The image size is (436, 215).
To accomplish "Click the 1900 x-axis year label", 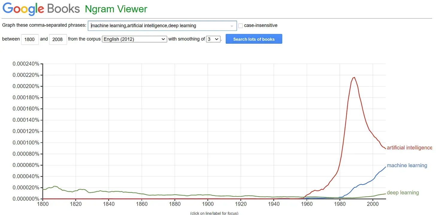I will pyautogui.click(x=208, y=204).
